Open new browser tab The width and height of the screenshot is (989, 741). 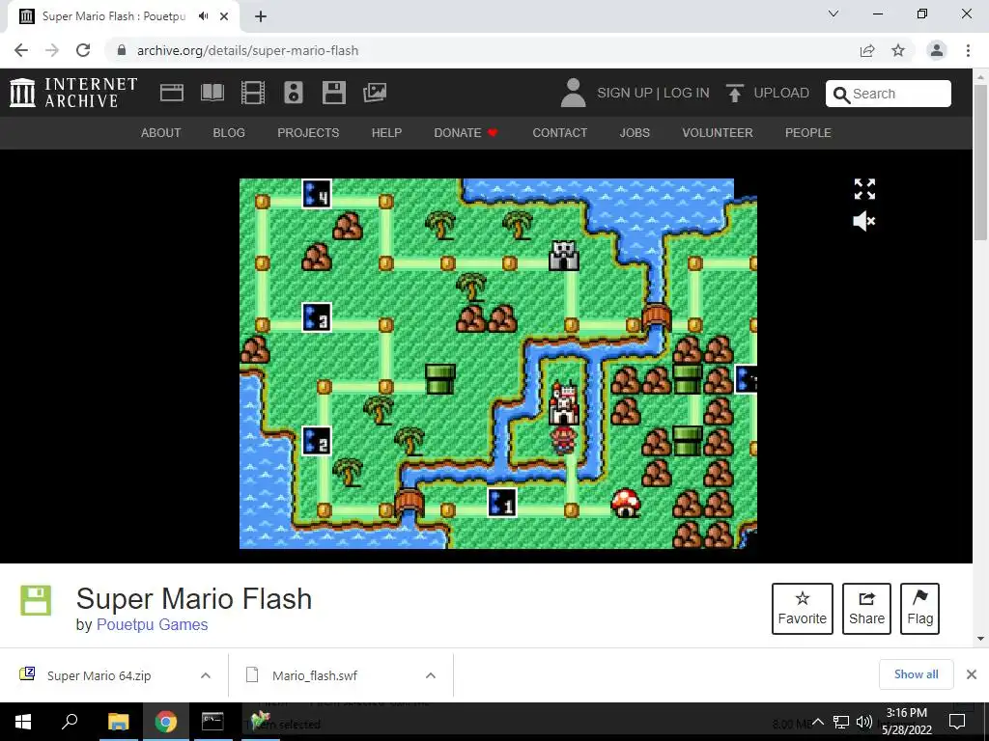[x=261, y=17]
